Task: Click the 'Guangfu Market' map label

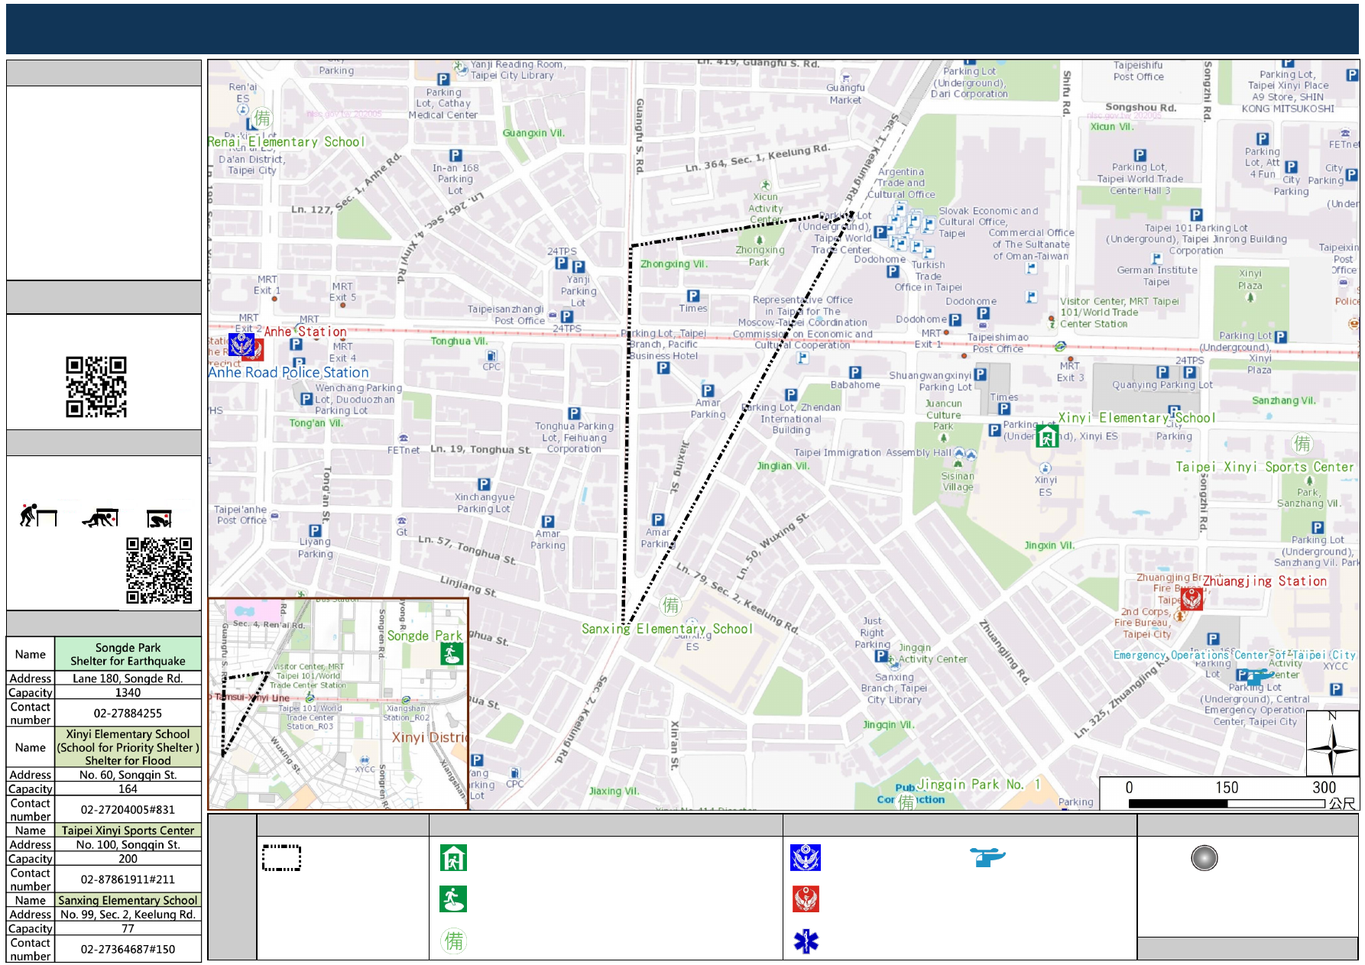Action: click(x=845, y=94)
